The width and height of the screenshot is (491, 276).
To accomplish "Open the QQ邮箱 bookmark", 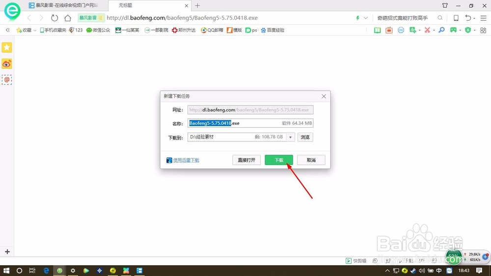I will (x=212, y=30).
